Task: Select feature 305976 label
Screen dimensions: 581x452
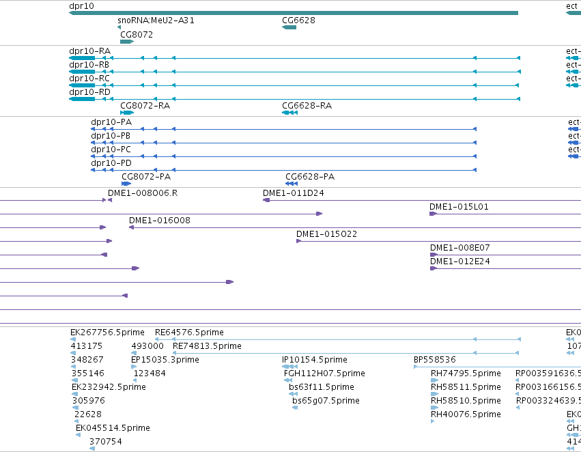Action: coord(89,401)
